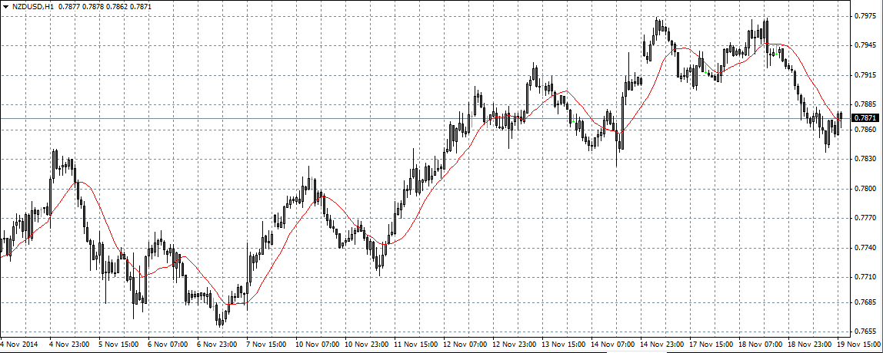Image resolution: width=883 pixels, height=353 pixels.
Task: Click the small triangle beside NZDUSD,H1
Action: click(x=5, y=7)
